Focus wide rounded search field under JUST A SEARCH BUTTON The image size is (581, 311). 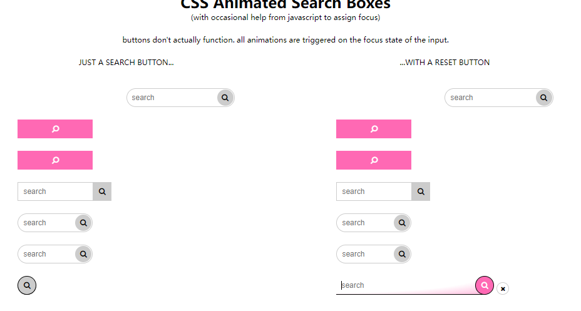[x=172, y=98]
